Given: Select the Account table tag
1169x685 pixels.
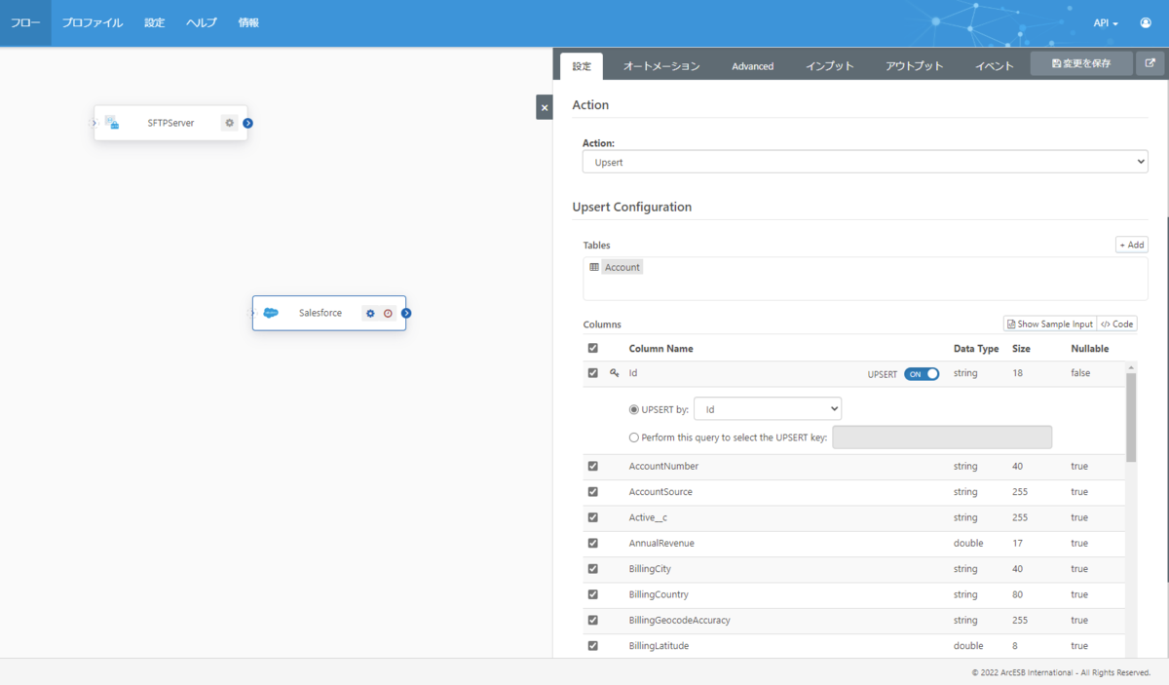Looking at the screenshot, I should pyautogui.click(x=622, y=267).
